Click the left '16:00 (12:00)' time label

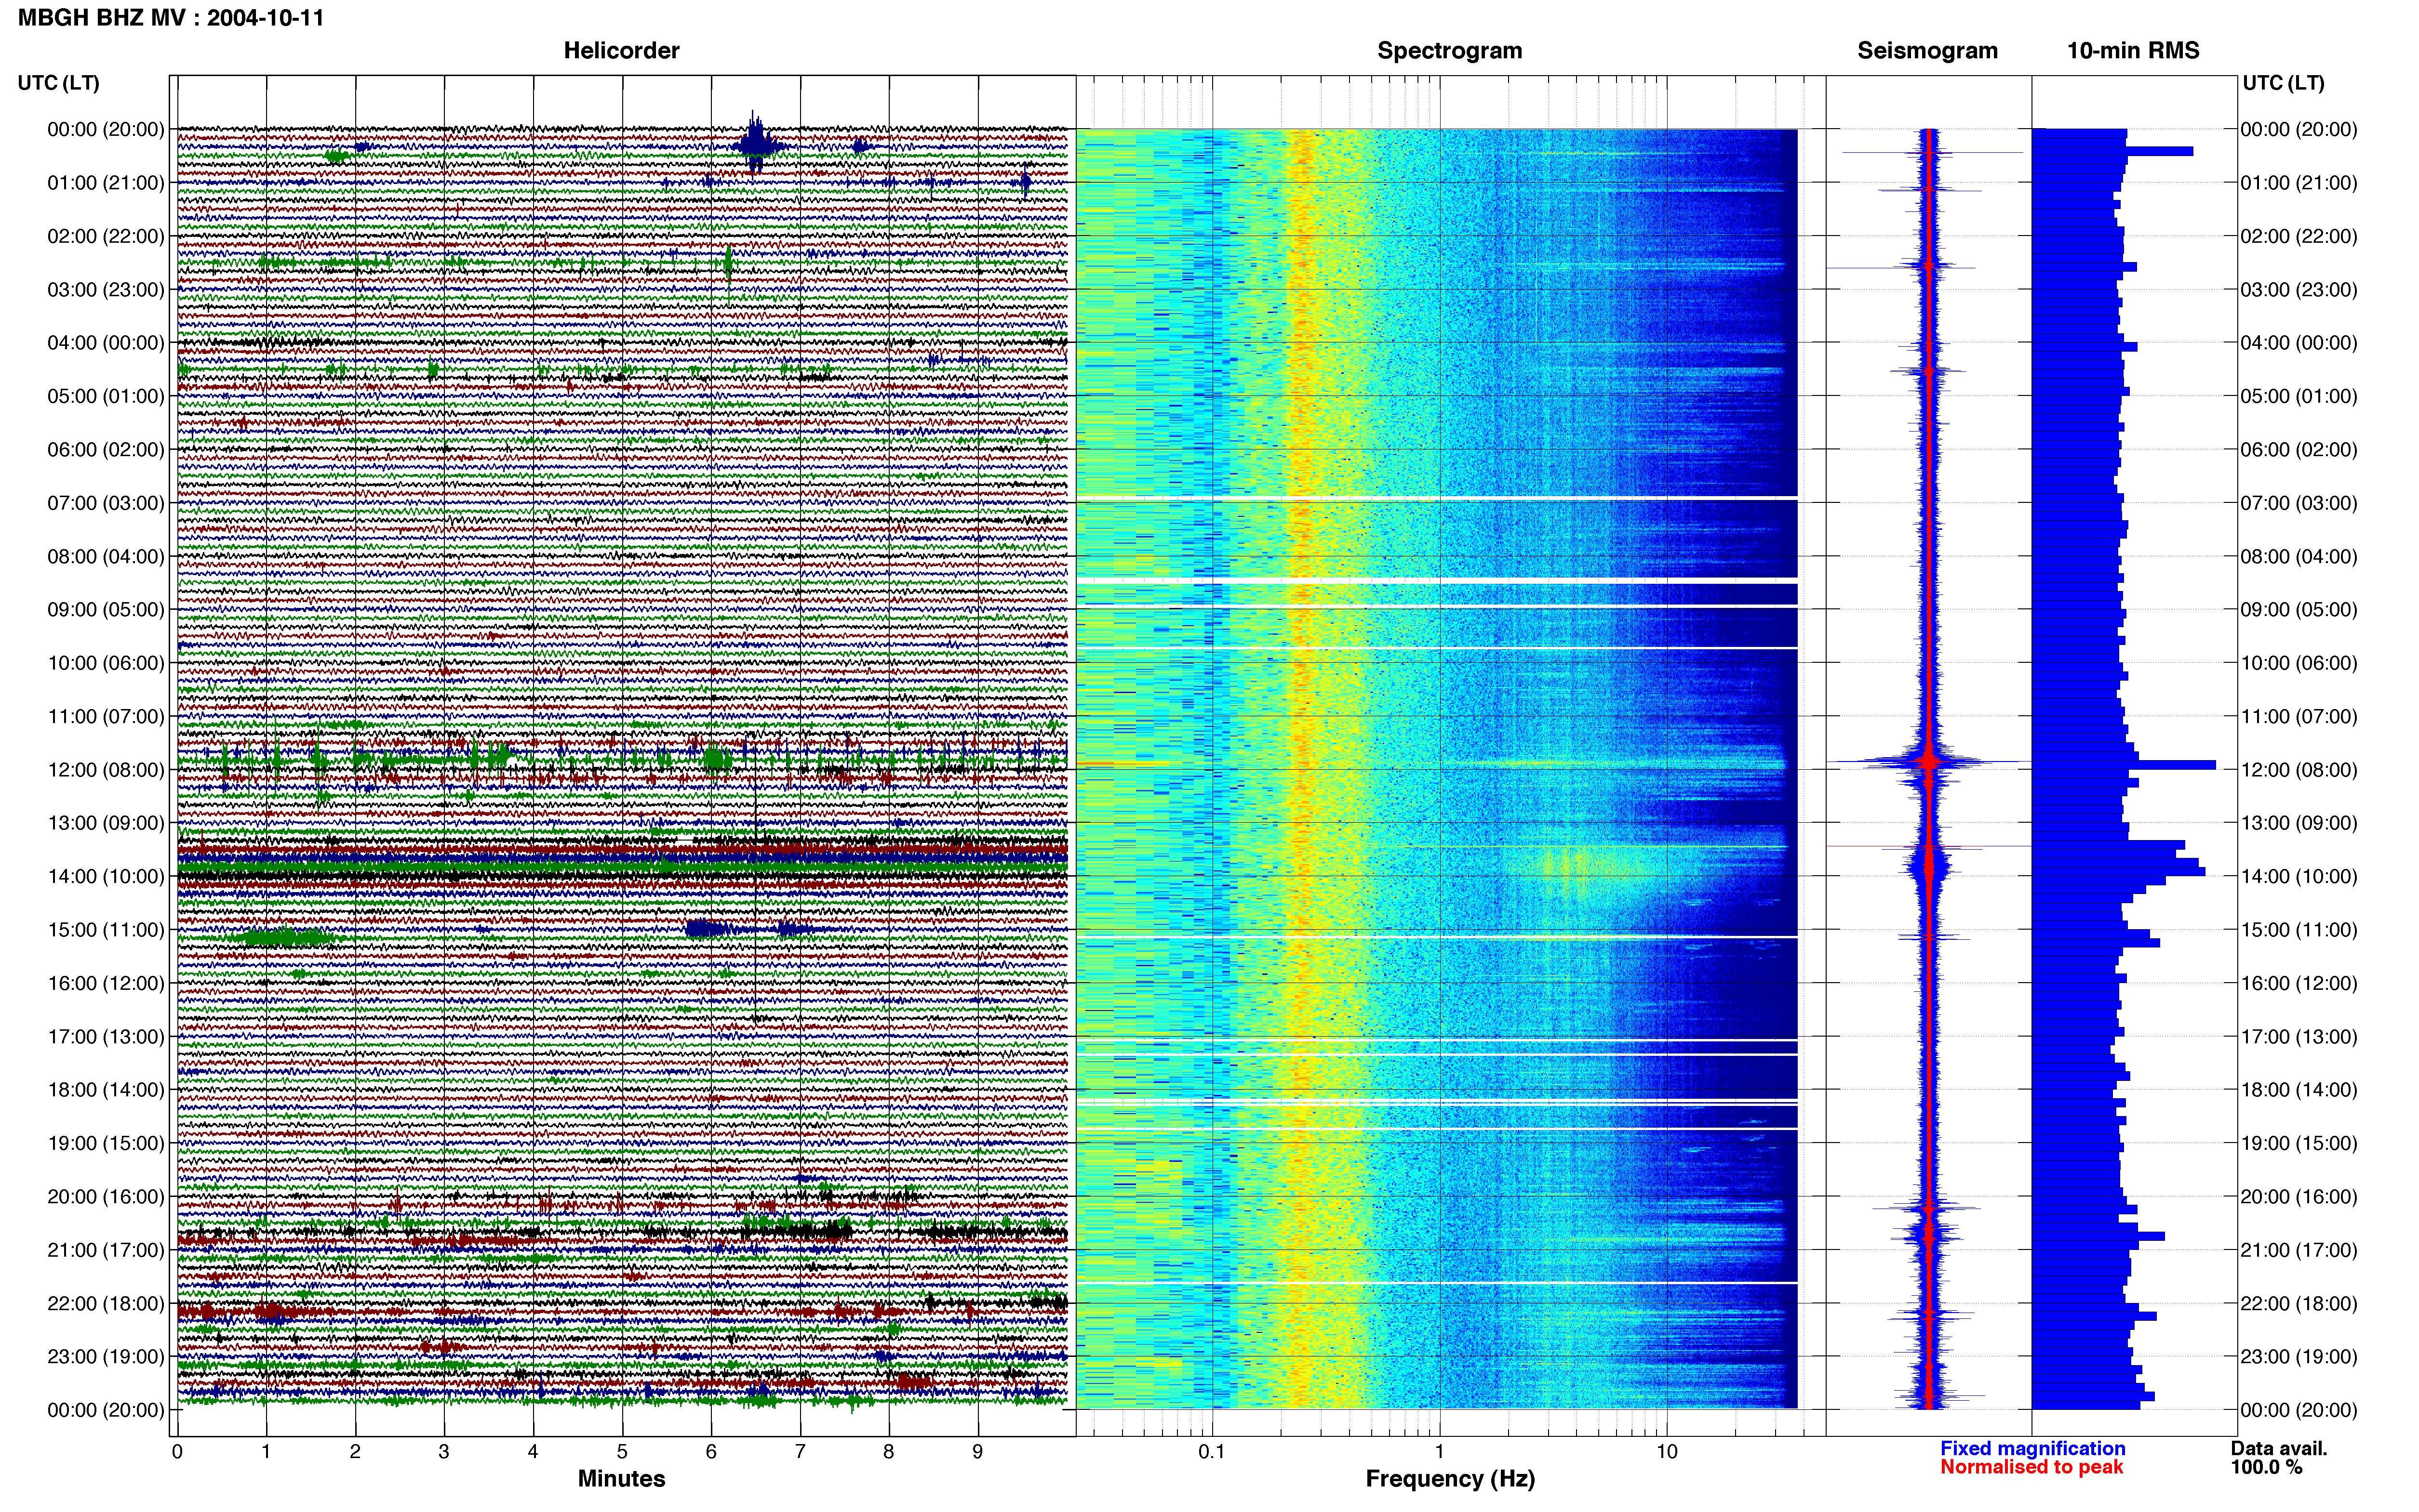pyautogui.click(x=106, y=983)
